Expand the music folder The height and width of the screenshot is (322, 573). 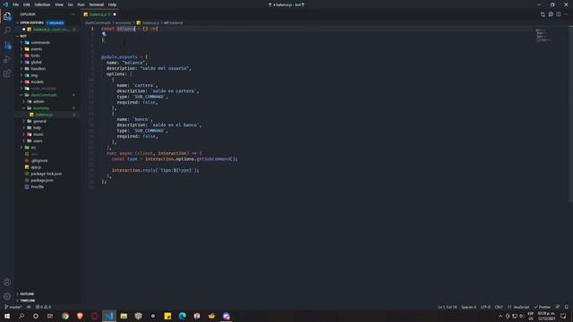click(47, 134)
